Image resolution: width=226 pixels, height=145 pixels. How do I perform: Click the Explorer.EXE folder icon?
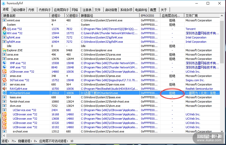tap(5, 50)
